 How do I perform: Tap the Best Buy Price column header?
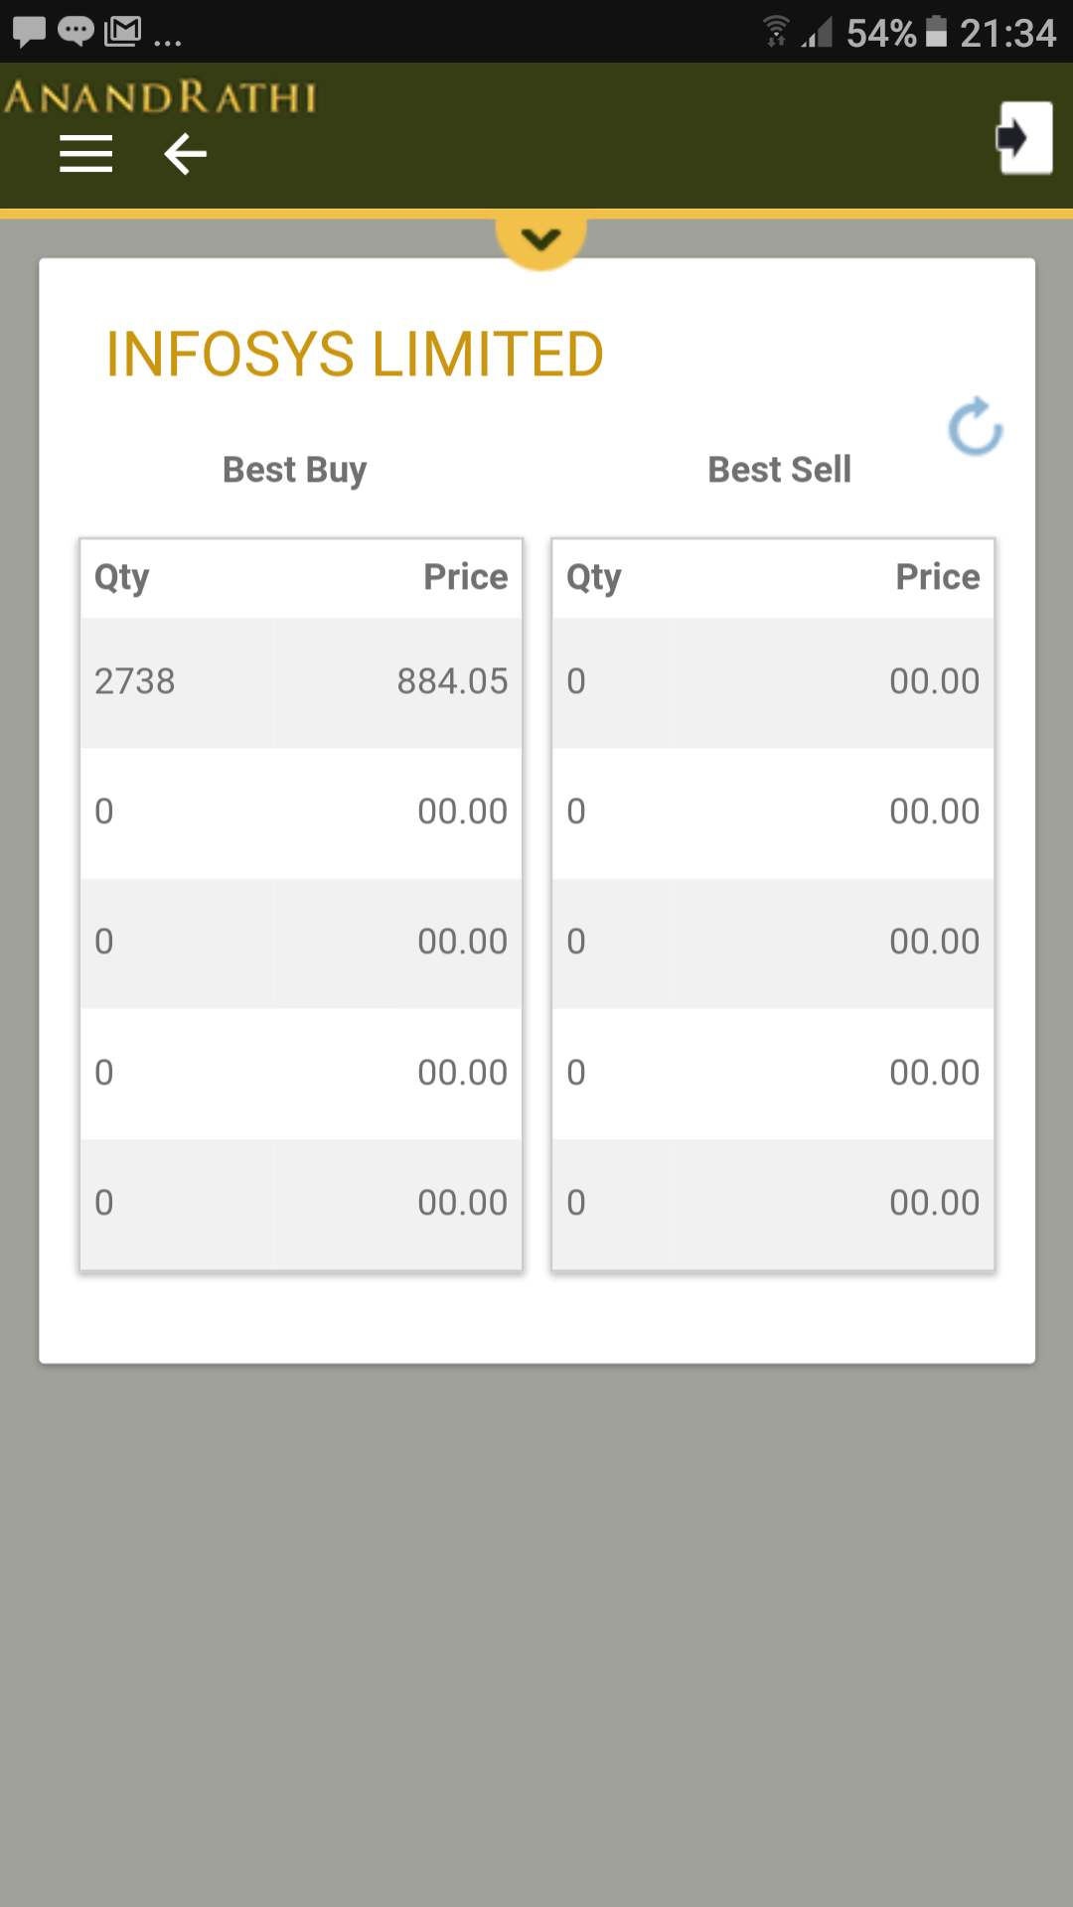[x=465, y=577]
